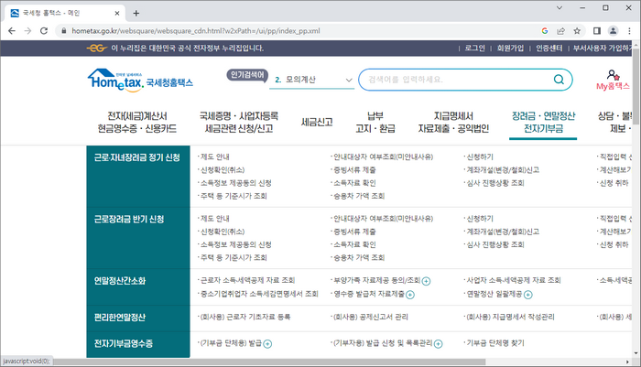
Task: Bookmark the page with the star icon
Action: [x=577, y=31]
